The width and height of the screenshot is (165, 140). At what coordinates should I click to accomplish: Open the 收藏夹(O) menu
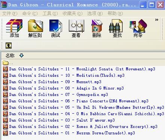(x=73, y=14)
